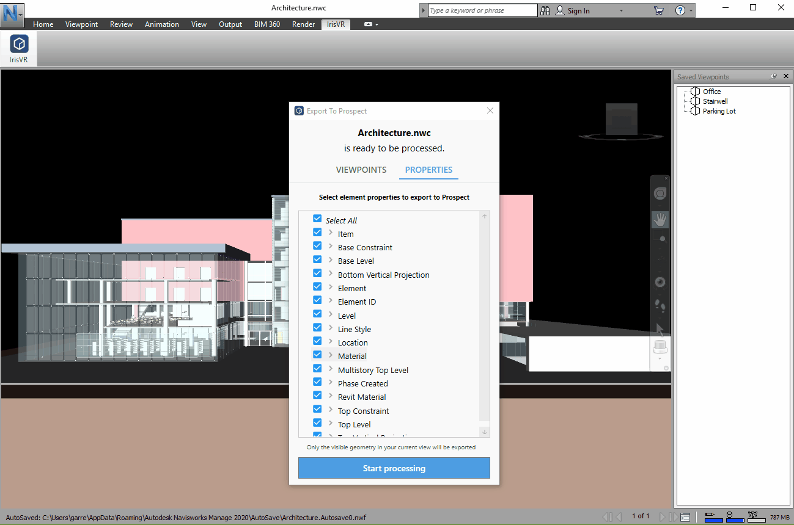This screenshot has height=525, width=794.
Task: Uncheck the Select All checkbox
Action: click(x=317, y=219)
